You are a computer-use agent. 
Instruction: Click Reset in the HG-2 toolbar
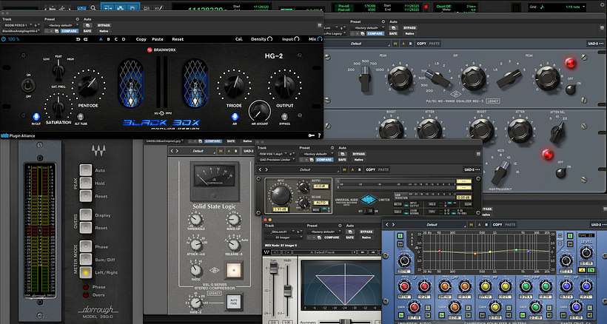click(178, 39)
